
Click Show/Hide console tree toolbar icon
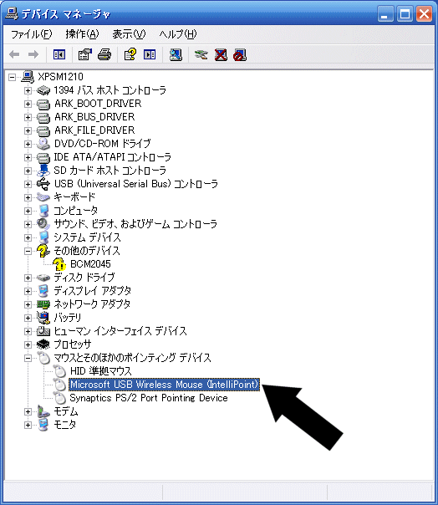click(59, 54)
